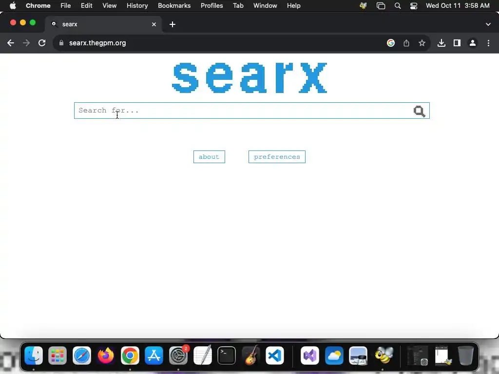Open Terminal from the dock
The width and height of the screenshot is (499, 374).
click(x=227, y=355)
